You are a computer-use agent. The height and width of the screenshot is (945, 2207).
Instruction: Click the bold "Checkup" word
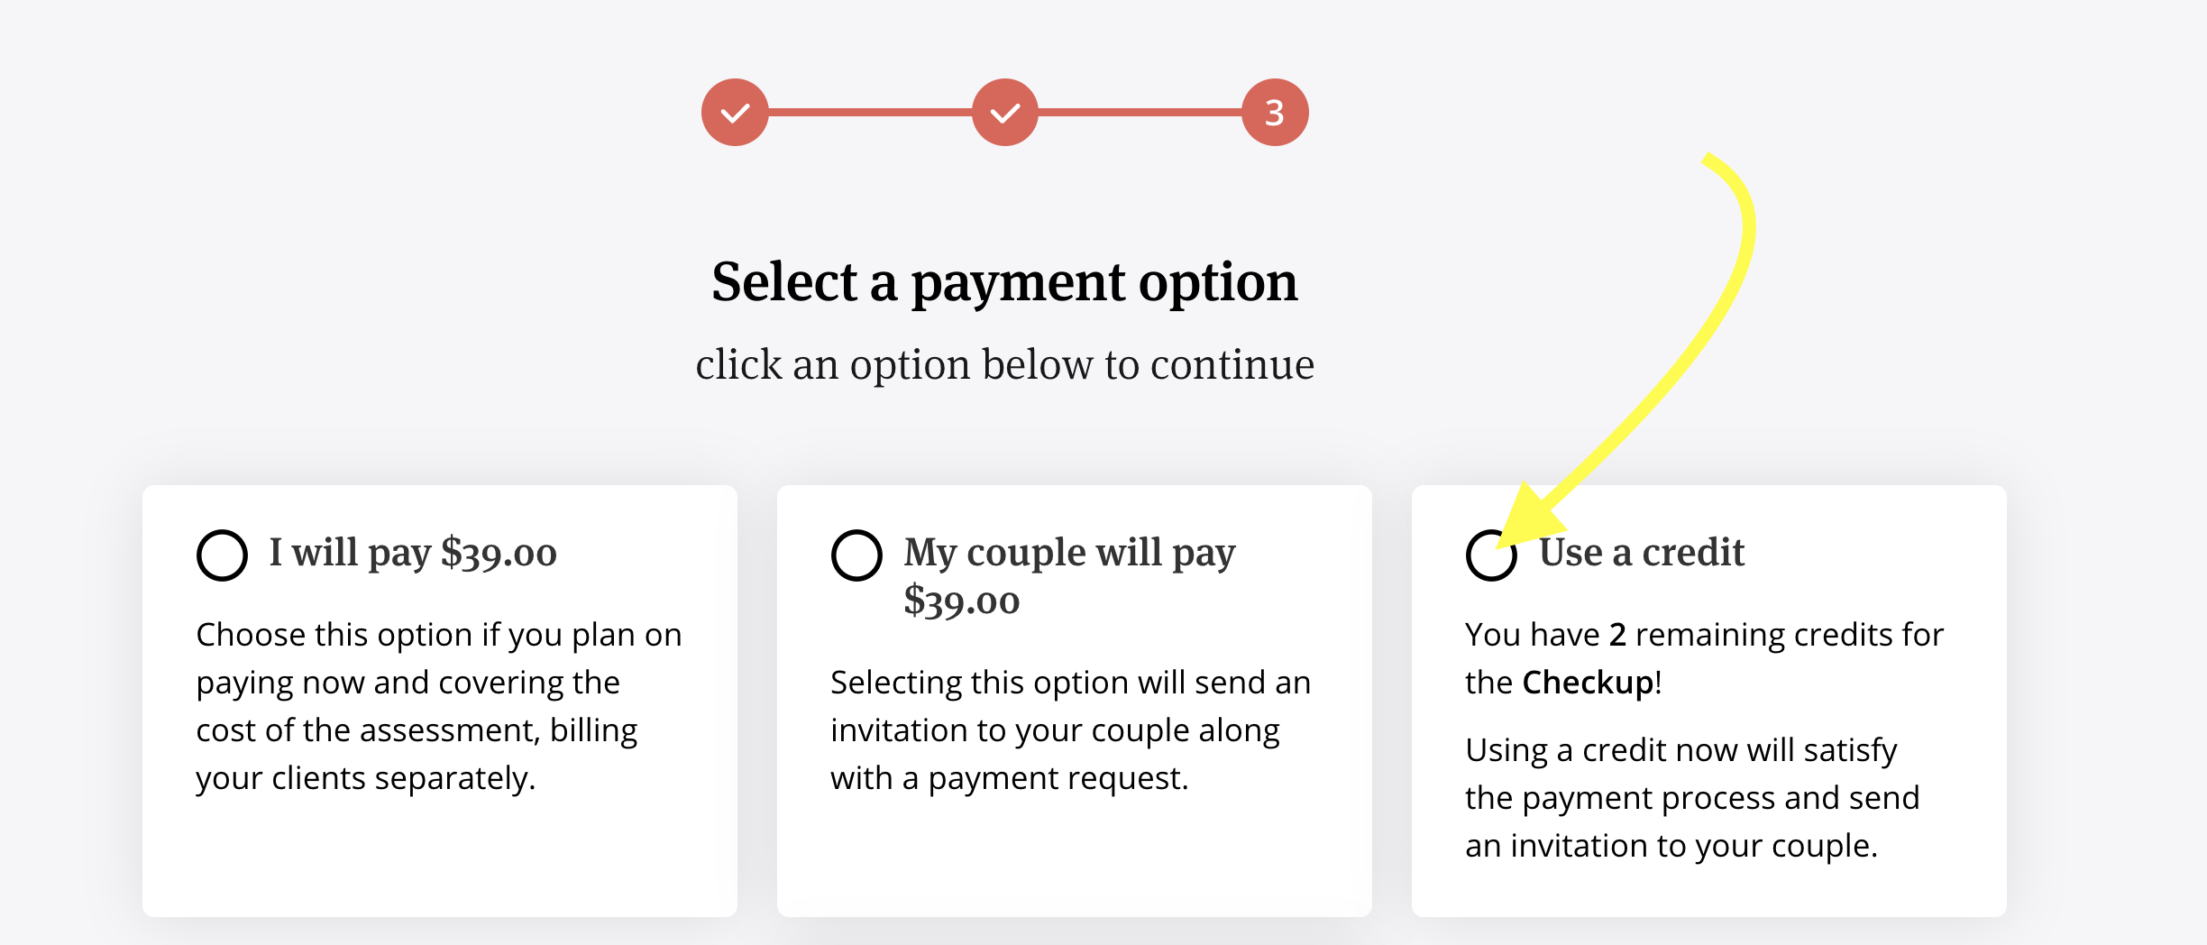pyautogui.click(x=1588, y=683)
